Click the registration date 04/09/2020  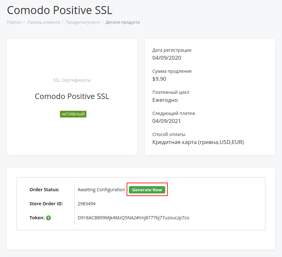pos(167,58)
